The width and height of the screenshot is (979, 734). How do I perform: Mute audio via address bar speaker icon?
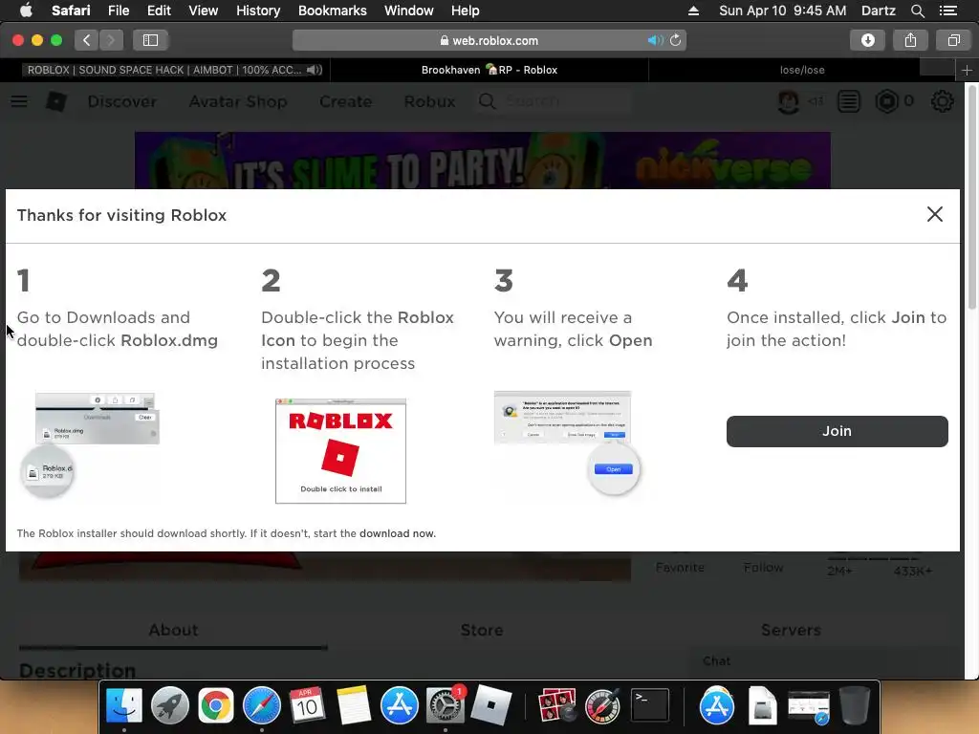pyautogui.click(x=654, y=40)
